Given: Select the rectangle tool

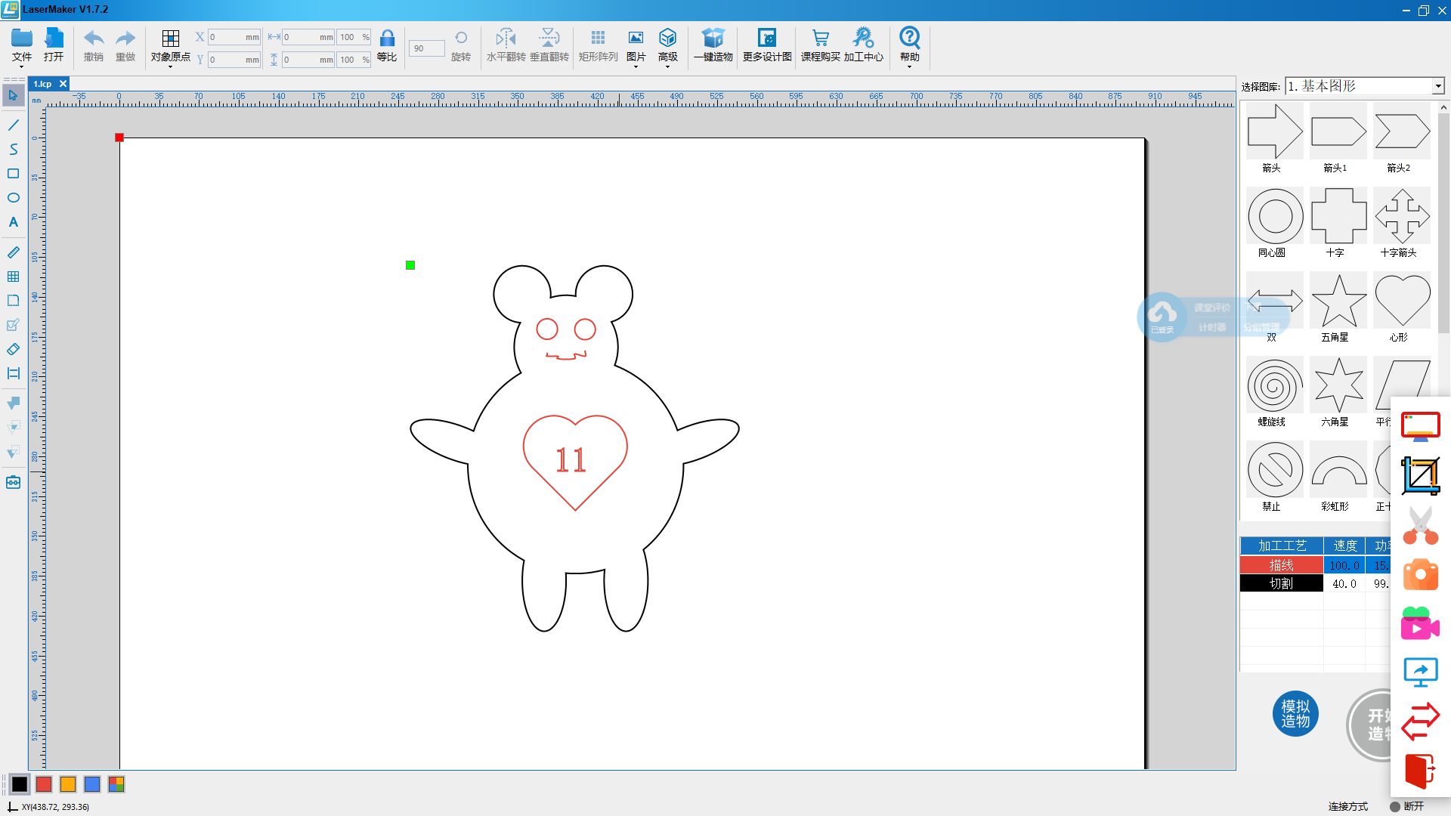Looking at the screenshot, I should pyautogui.click(x=13, y=174).
